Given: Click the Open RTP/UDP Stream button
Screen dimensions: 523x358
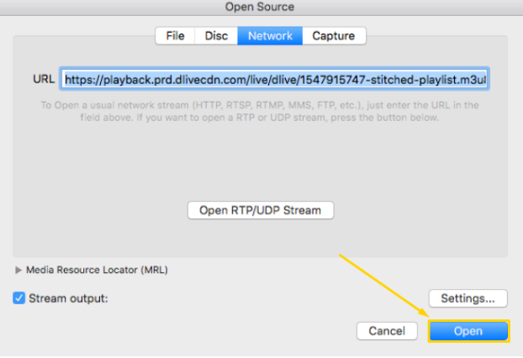Looking at the screenshot, I should pos(261,210).
